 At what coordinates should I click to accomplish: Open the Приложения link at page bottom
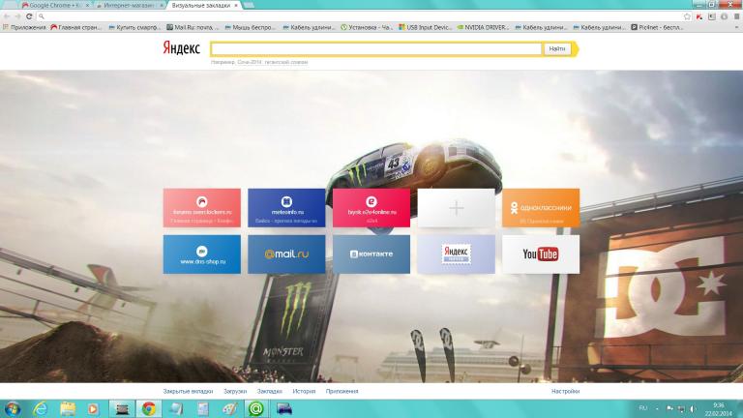342,392
